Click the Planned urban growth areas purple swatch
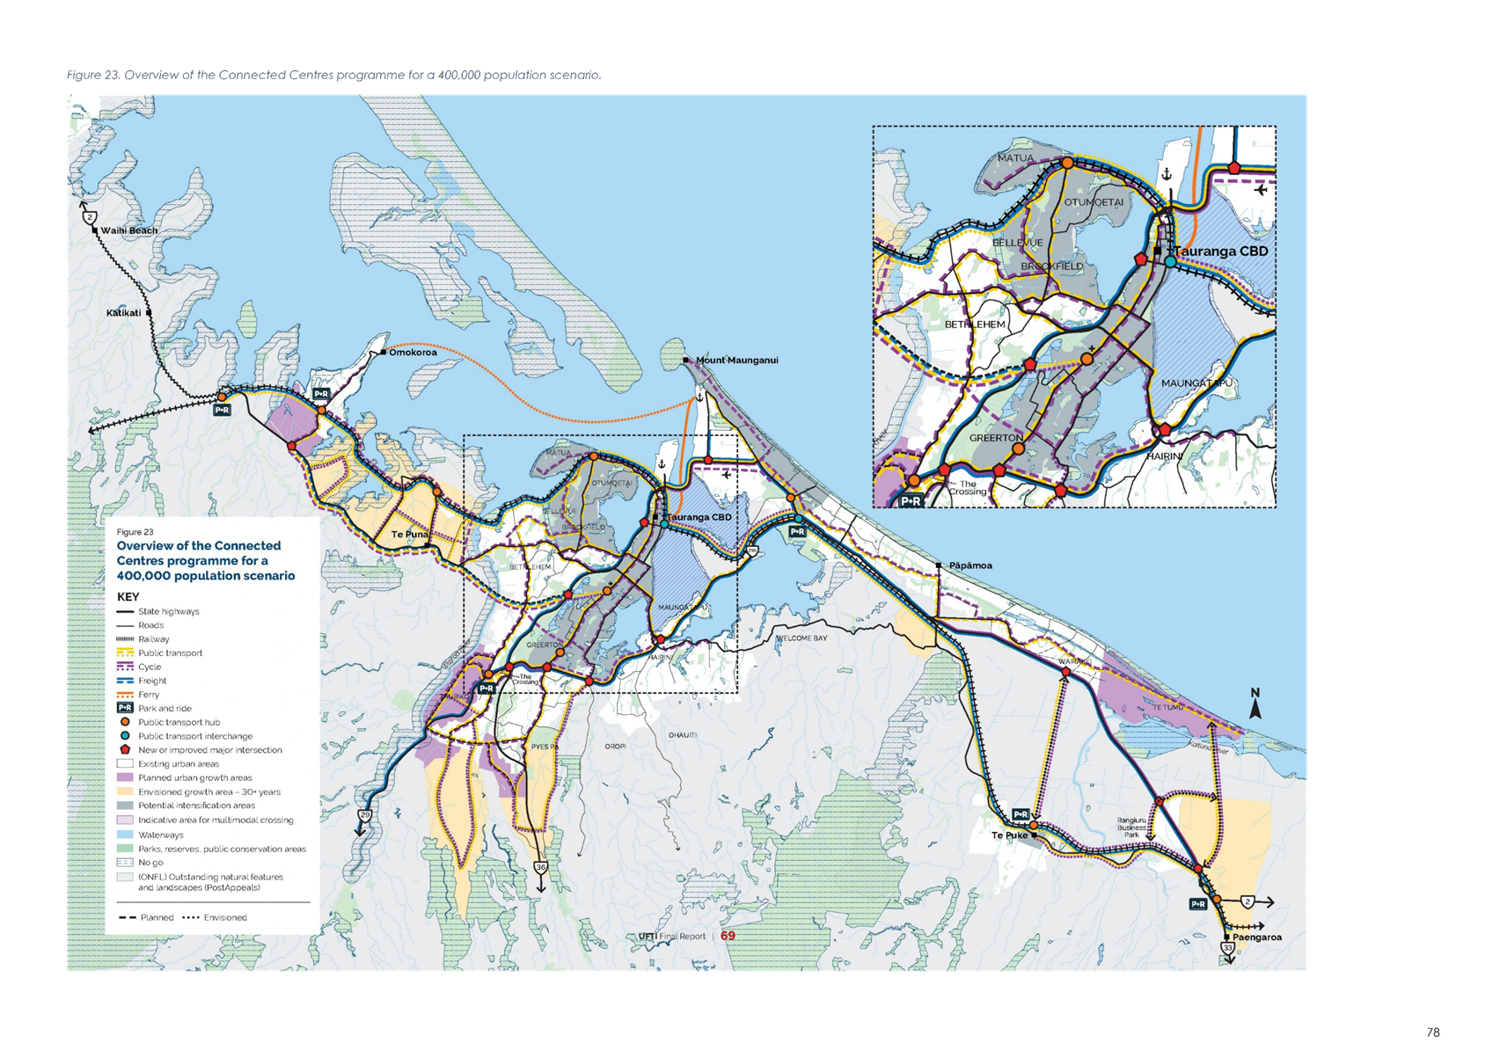Viewport: 1507px width, 1050px height. click(125, 777)
